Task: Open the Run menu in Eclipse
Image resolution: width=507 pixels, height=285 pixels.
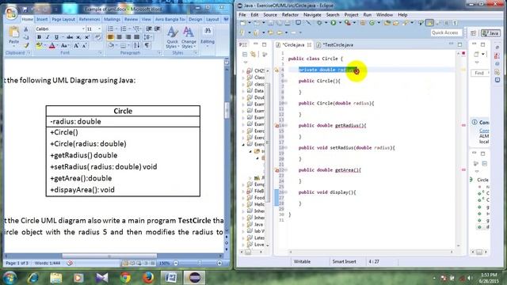Action: pyautogui.click(x=368, y=15)
